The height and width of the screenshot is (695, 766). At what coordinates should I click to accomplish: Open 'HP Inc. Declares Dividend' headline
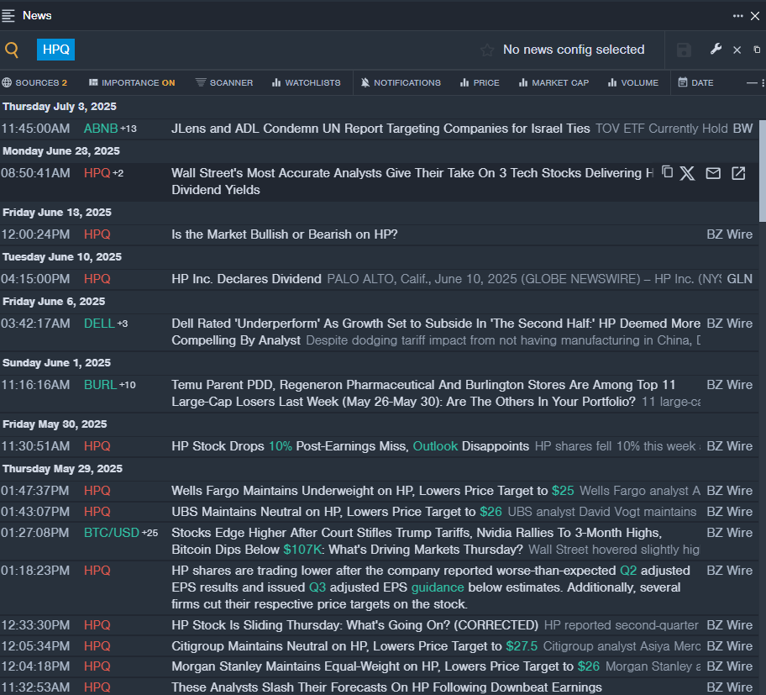click(x=246, y=279)
